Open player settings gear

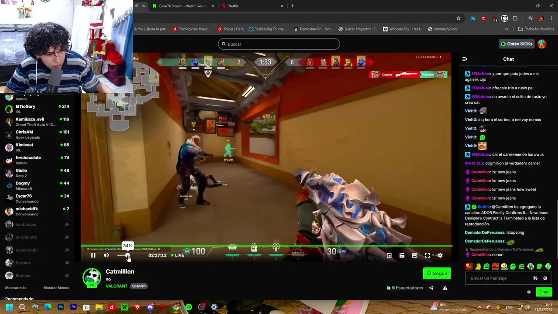point(440,255)
